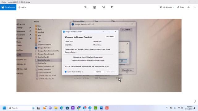Delete the current photo with trash icon
198x111 pixels.
(94, 7)
